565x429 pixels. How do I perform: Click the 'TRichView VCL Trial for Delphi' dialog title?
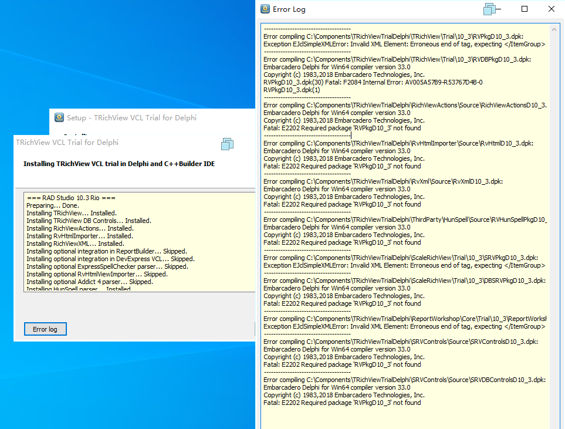click(x=67, y=143)
